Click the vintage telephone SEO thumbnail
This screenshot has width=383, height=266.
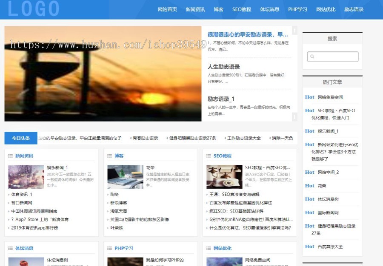(224, 177)
